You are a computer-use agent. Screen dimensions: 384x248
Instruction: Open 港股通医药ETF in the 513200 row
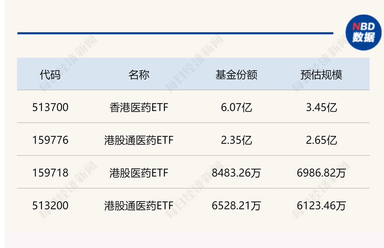tap(139, 206)
